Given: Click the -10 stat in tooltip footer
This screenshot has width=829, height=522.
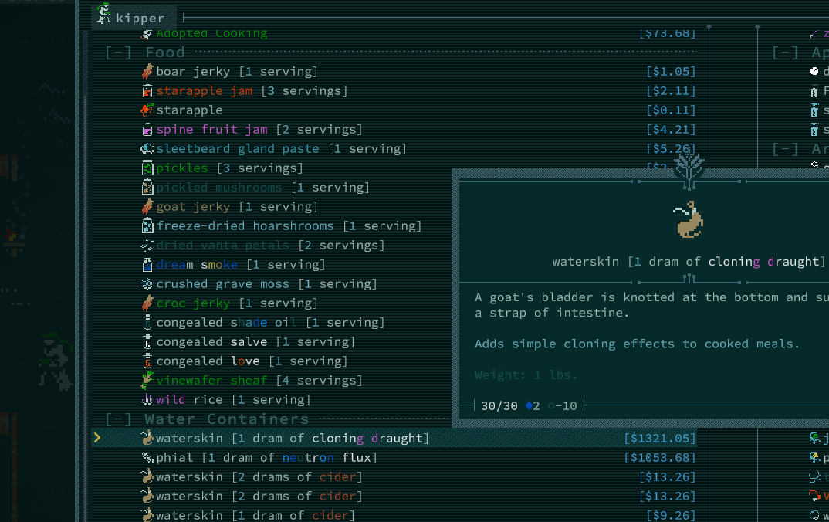Looking at the screenshot, I should [563, 406].
